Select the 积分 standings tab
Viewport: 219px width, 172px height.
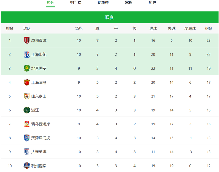(x=50, y=3)
